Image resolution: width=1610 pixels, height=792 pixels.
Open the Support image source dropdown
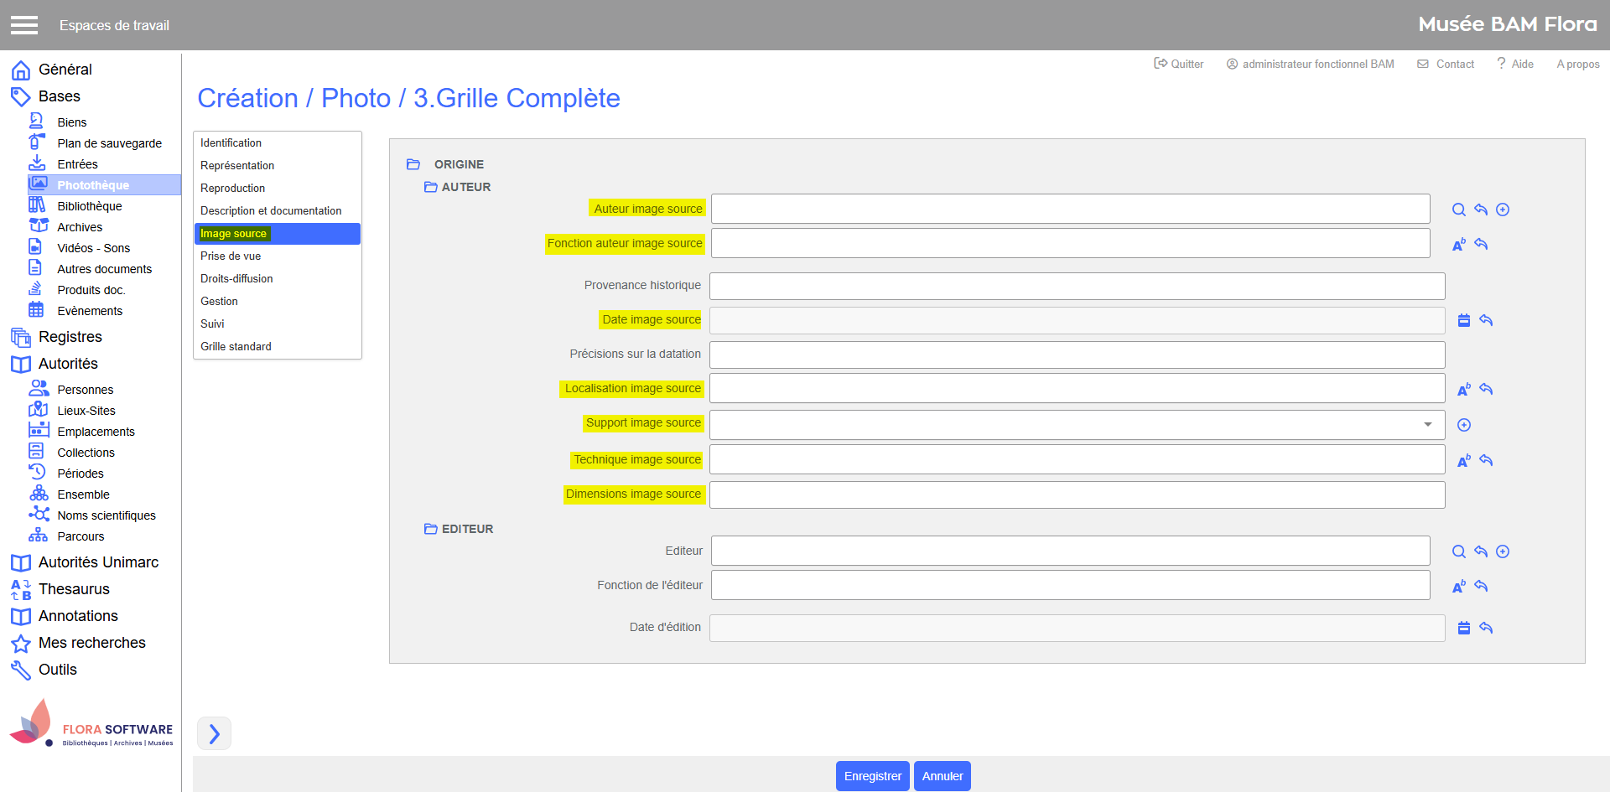[x=1427, y=425]
